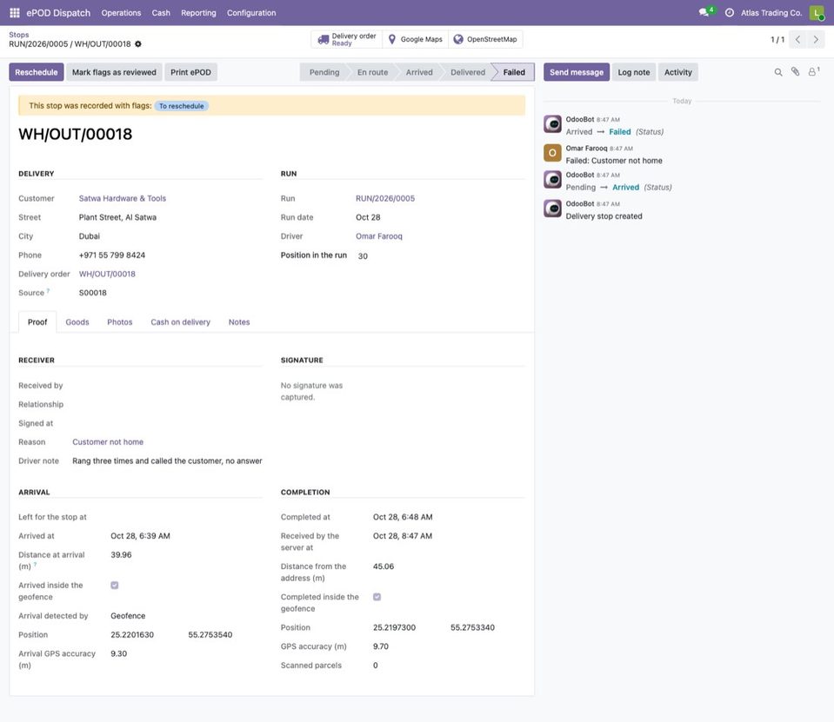Click the delivery truck icon
Screen dimensions: 834x722
click(x=323, y=39)
